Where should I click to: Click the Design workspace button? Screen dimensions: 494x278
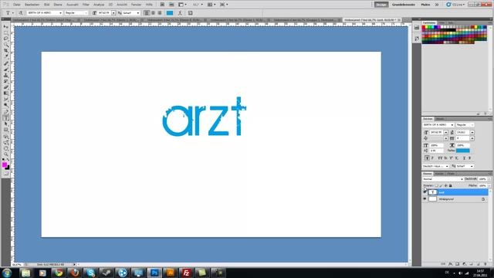[381, 5]
